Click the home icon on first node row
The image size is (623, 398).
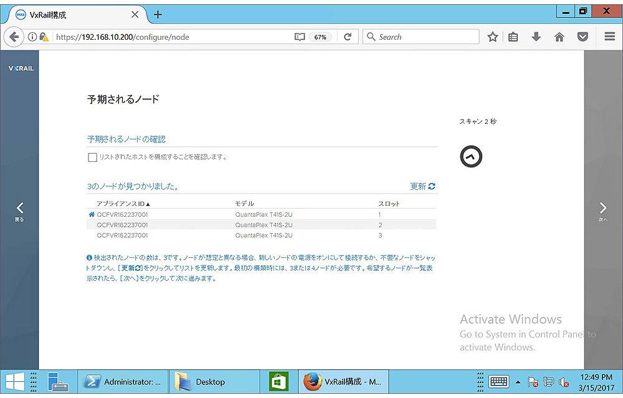(92, 214)
